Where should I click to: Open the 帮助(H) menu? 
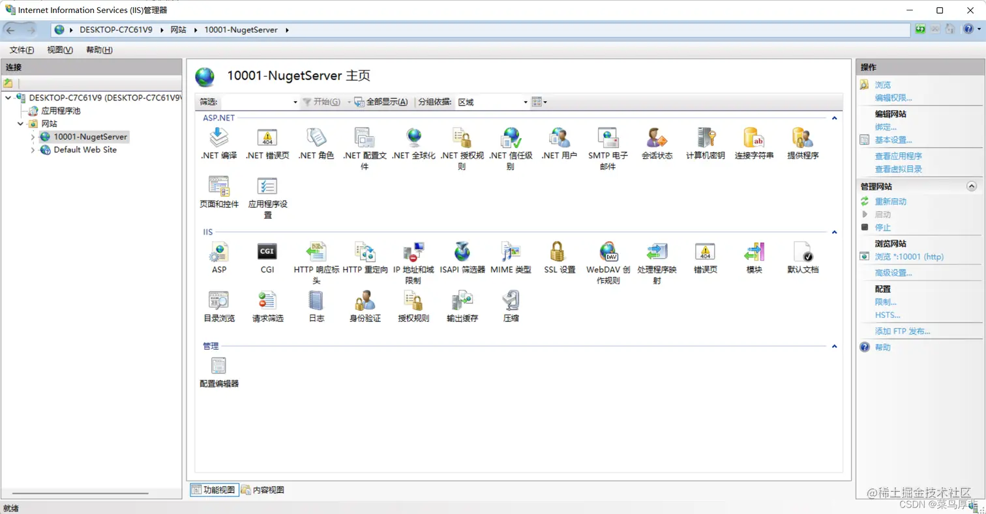[x=99, y=50]
